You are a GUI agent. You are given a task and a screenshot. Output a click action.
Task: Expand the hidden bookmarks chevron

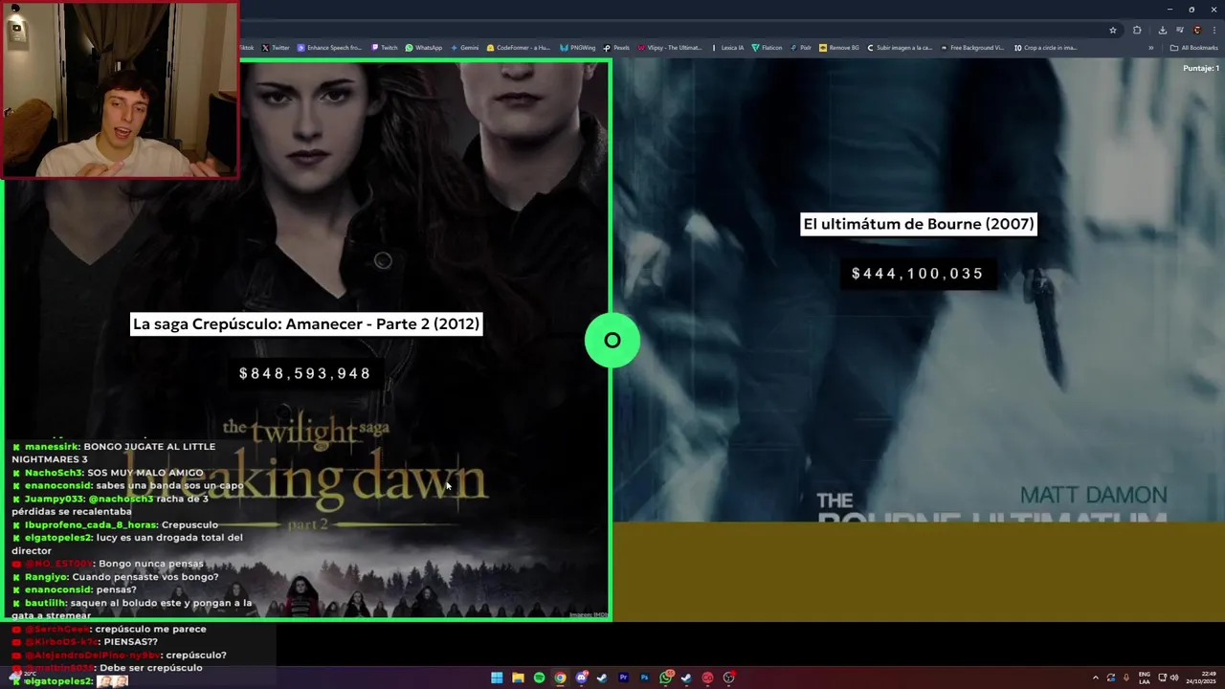coord(1150,48)
